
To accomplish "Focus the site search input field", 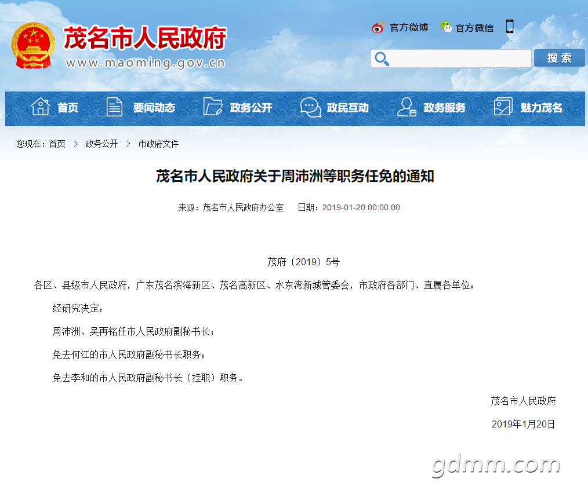I will click(451, 58).
